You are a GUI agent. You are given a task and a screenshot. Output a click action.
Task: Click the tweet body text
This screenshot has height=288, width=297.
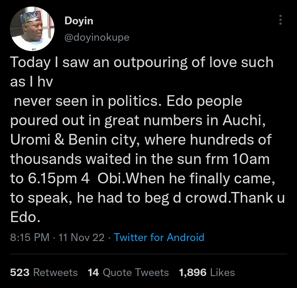147,140
